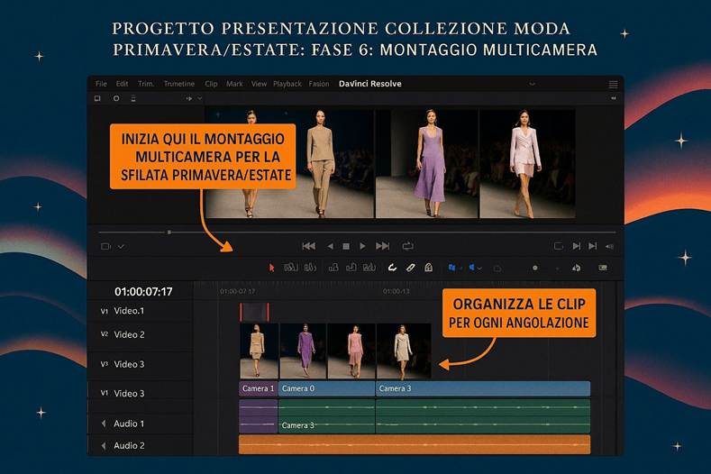Skip to the last clip using end button
This screenshot has height=474, width=711.
pos(593,246)
